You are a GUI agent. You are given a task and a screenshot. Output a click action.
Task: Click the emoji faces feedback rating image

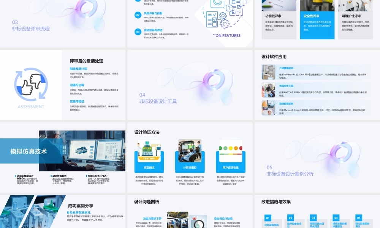[231, 151]
